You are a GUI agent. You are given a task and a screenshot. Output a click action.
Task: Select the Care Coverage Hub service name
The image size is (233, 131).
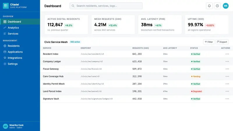click(x=53, y=76)
